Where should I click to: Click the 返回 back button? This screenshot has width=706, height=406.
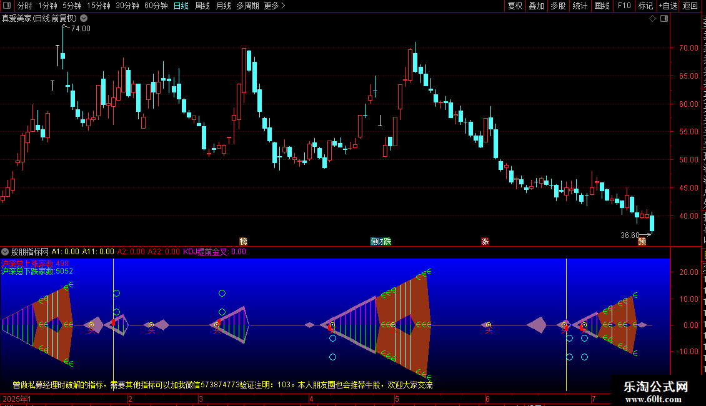pyautogui.click(x=690, y=6)
